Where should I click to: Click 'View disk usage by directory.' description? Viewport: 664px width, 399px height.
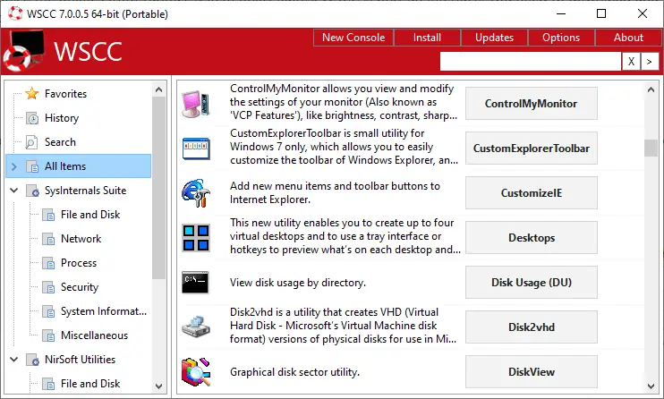point(298,283)
